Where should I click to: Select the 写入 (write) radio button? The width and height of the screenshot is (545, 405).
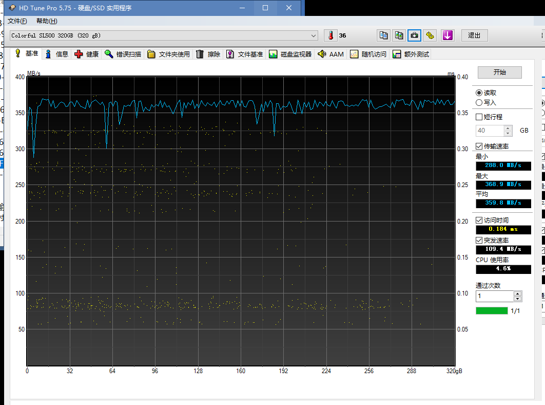[x=479, y=102]
